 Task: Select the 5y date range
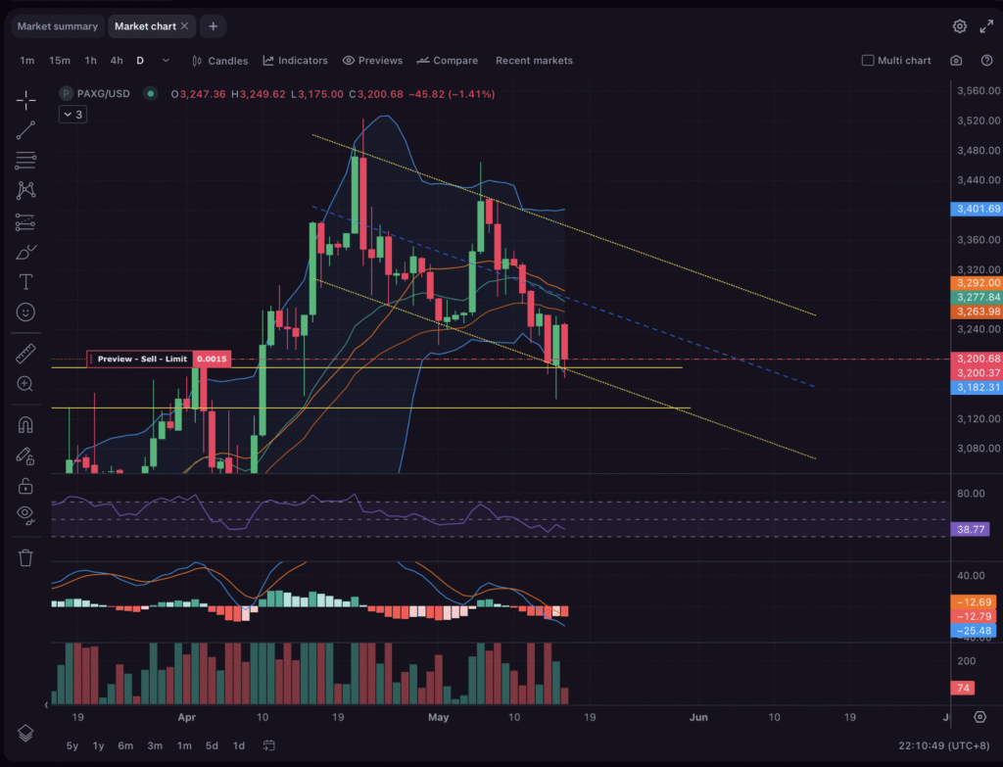[x=72, y=745]
